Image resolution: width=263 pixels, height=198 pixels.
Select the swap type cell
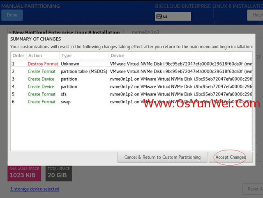66,102
